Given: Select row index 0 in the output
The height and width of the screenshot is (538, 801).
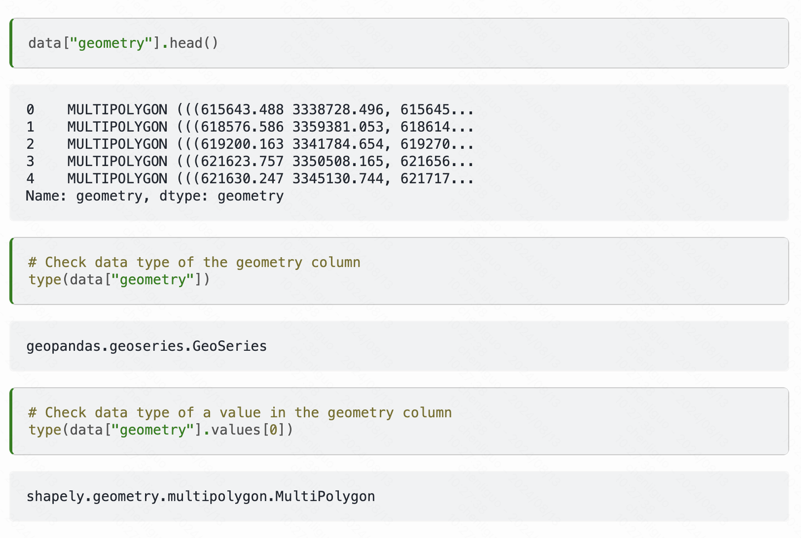Looking at the screenshot, I should 30,109.
